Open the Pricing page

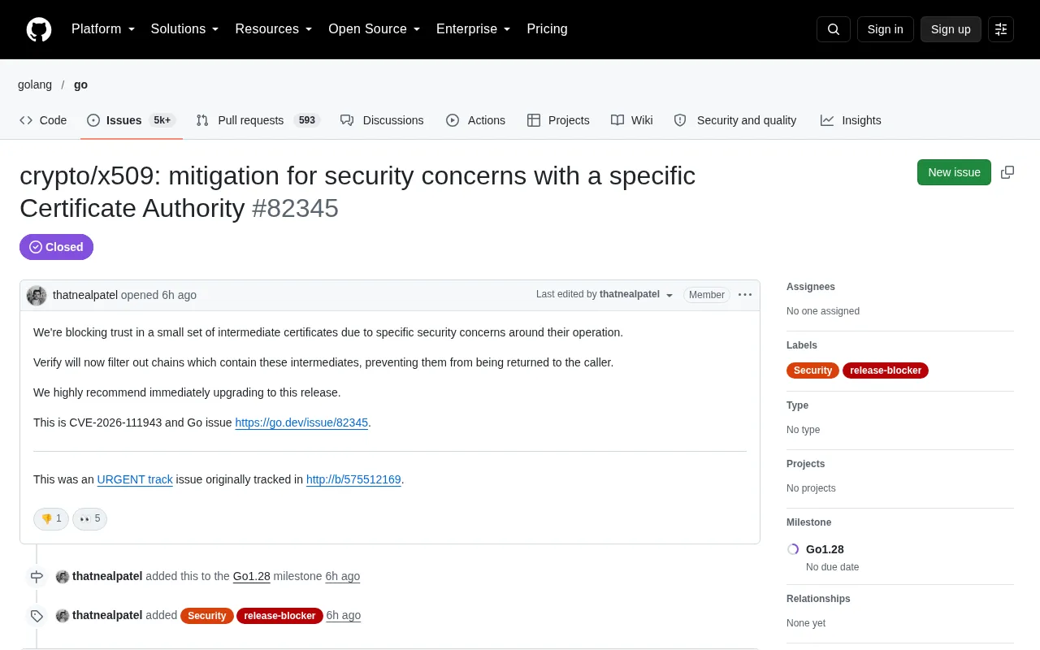[x=547, y=29]
